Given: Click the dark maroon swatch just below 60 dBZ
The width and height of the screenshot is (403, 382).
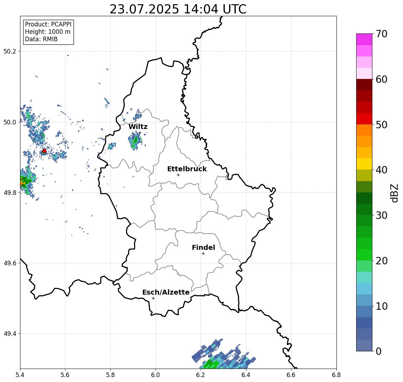Looking at the screenshot, I should click(364, 85).
